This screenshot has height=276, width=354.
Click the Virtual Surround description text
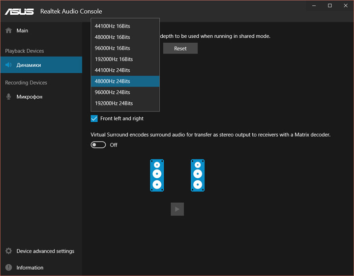coord(210,135)
